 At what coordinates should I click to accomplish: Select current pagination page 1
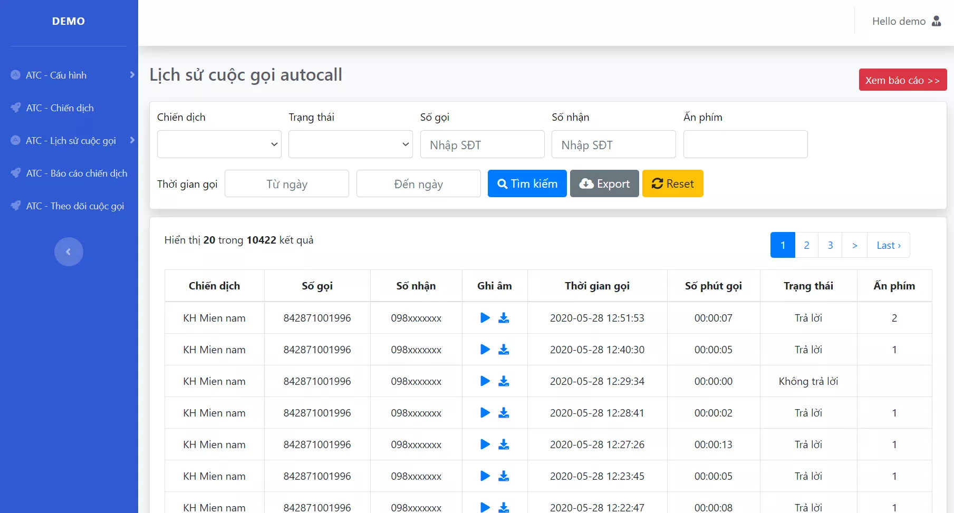[x=783, y=245]
